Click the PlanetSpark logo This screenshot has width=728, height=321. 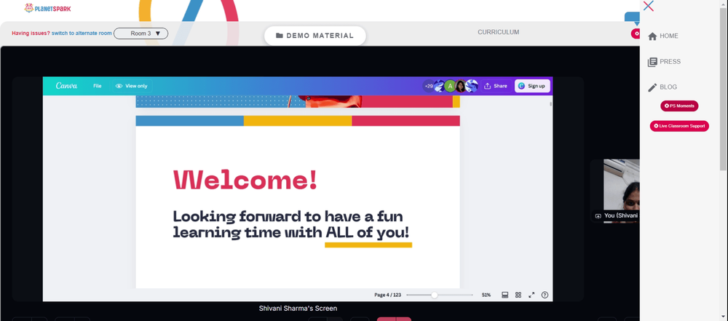[x=48, y=8]
